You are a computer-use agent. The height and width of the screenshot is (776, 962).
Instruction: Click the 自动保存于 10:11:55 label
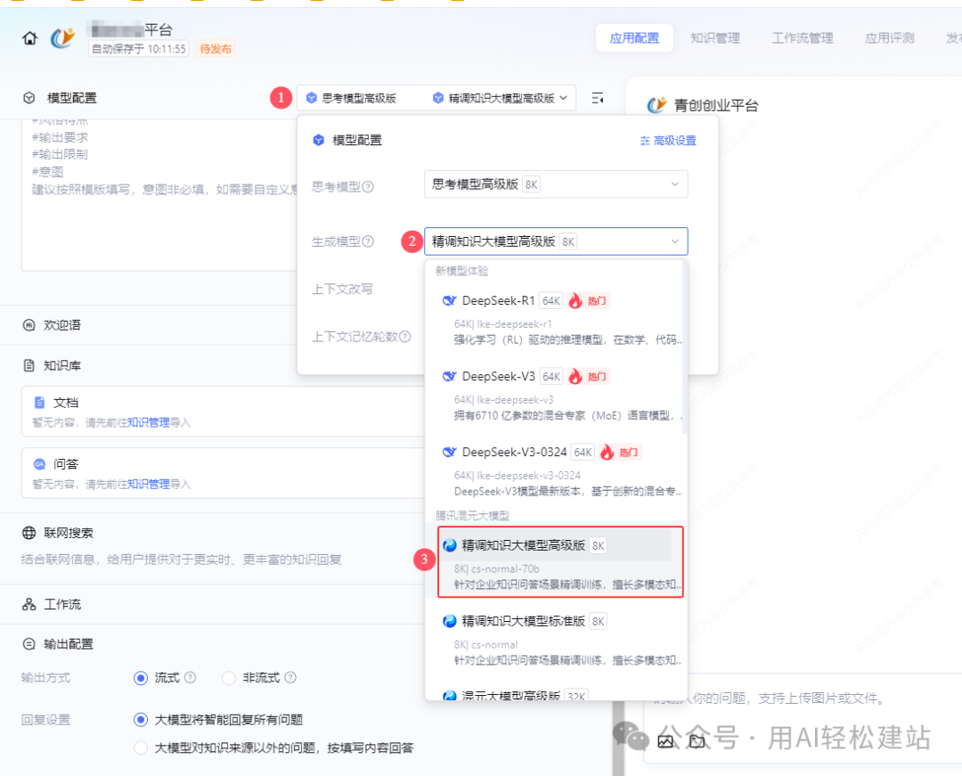(139, 49)
